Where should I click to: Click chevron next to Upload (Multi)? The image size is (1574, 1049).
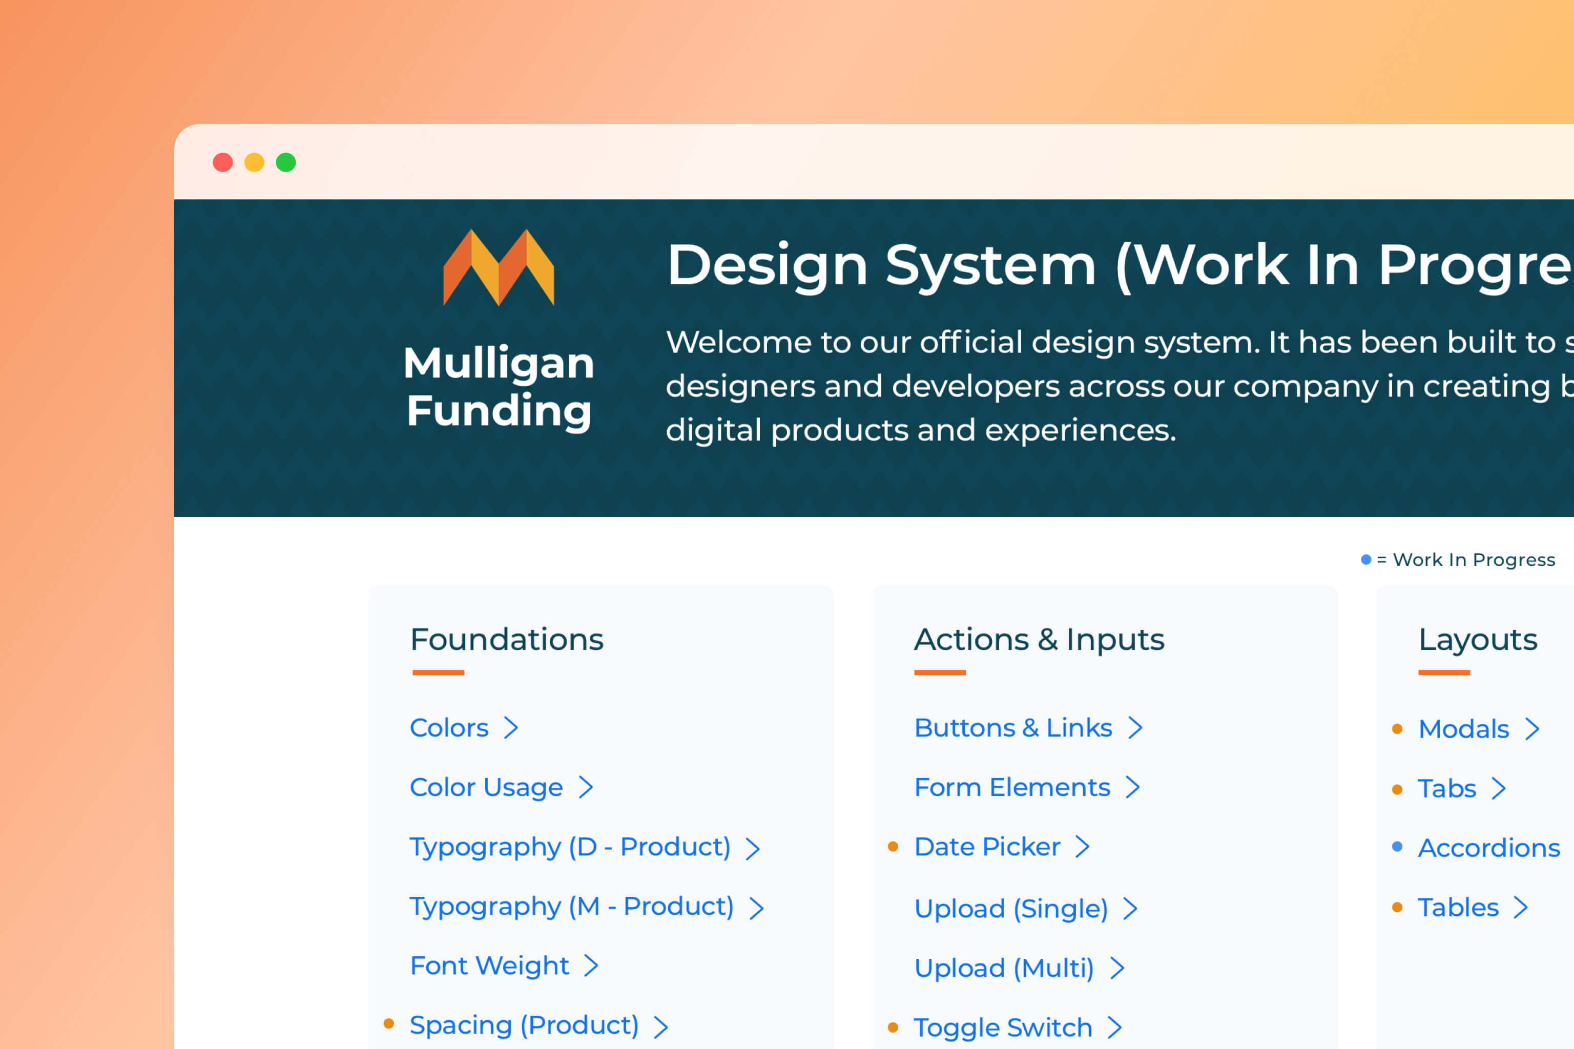pyautogui.click(x=1117, y=968)
